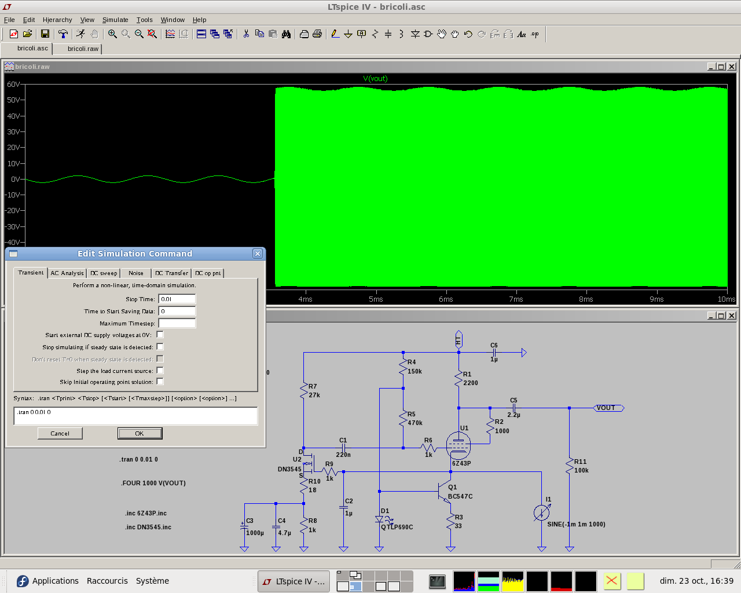
Task: Open Find with the binoculars icon
Action: [286, 34]
